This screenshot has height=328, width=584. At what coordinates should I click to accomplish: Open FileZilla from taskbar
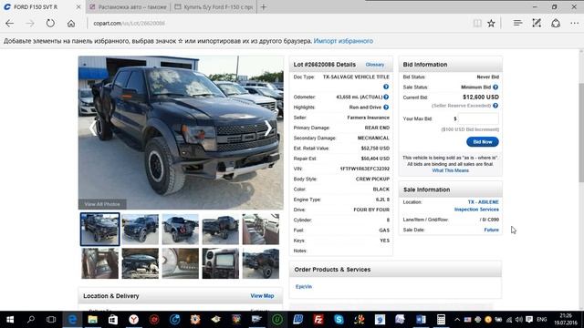318,320
